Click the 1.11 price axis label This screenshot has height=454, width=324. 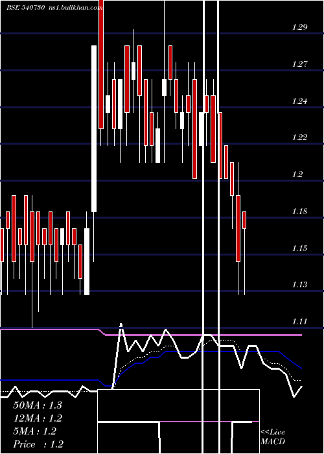[x=299, y=322]
